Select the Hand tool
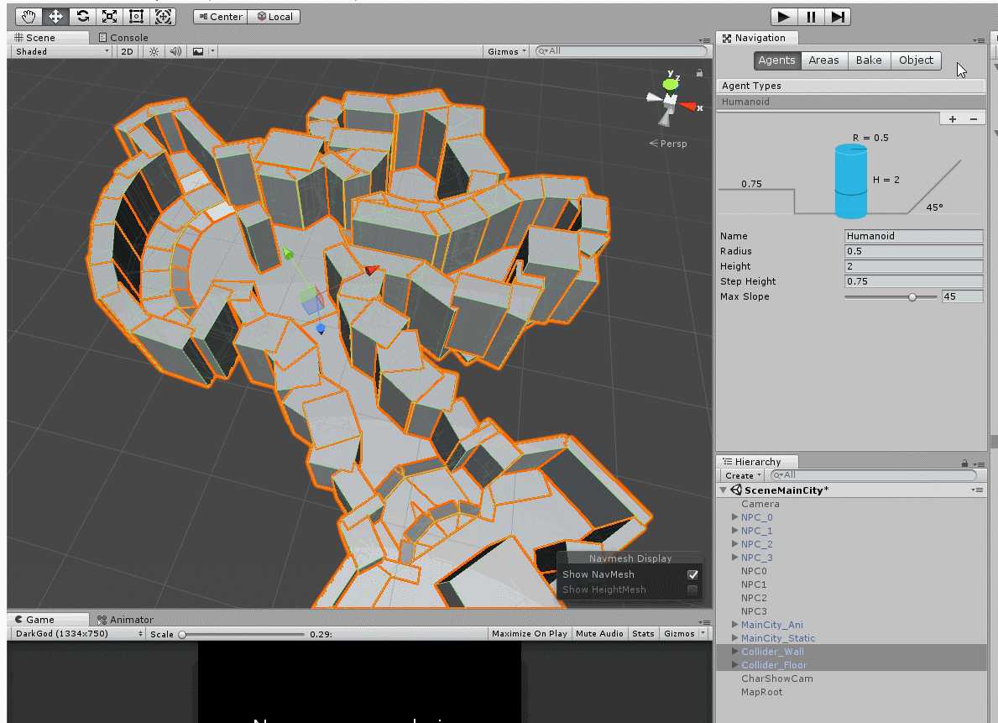Viewport: 998px width, 723px height. (28, 17)
